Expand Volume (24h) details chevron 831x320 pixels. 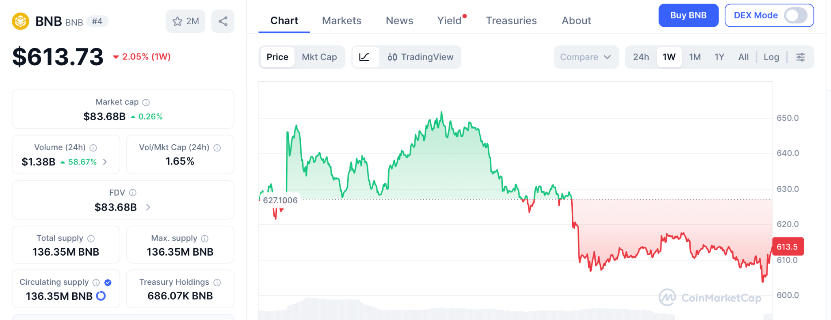click(x=105, y=162)
